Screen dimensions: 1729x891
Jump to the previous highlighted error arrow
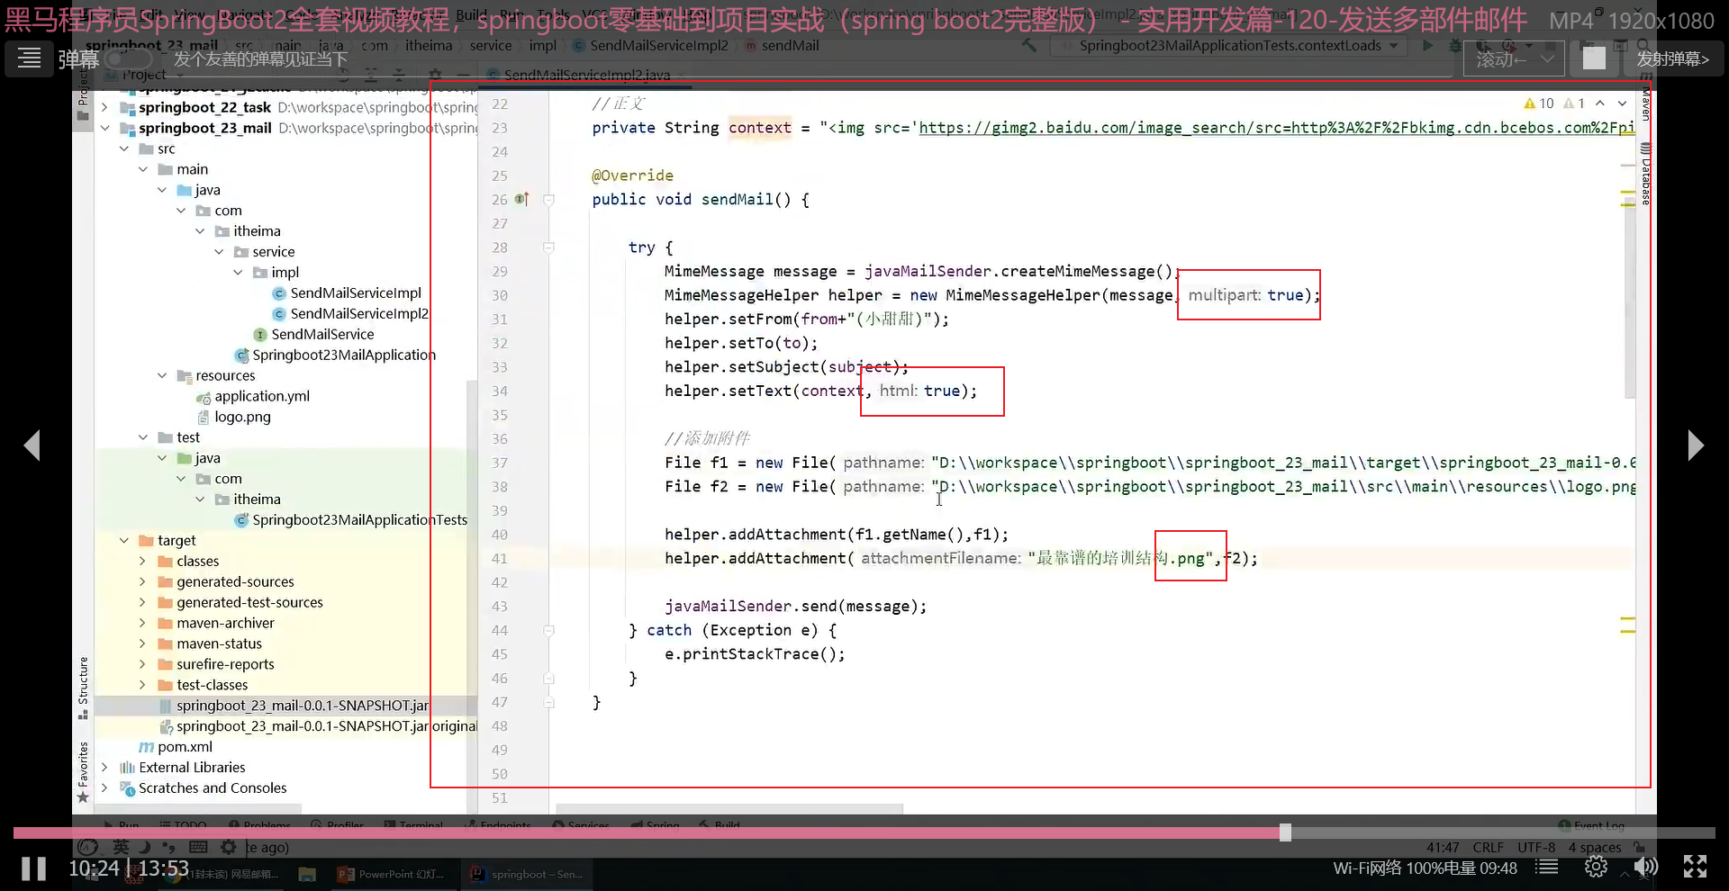coord(1600,103)
